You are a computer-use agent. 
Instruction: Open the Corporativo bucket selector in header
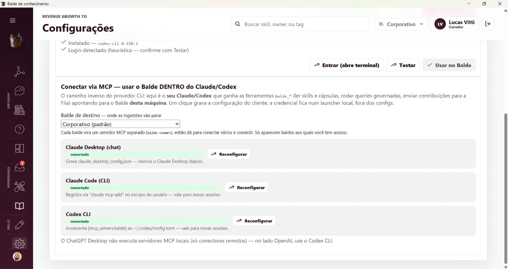click(x=401, y=24)
